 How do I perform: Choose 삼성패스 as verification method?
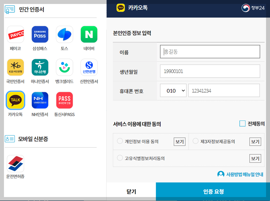click(40, 34)
